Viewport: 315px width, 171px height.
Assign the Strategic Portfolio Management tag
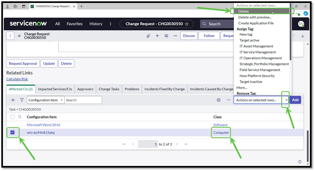(264, 64)
